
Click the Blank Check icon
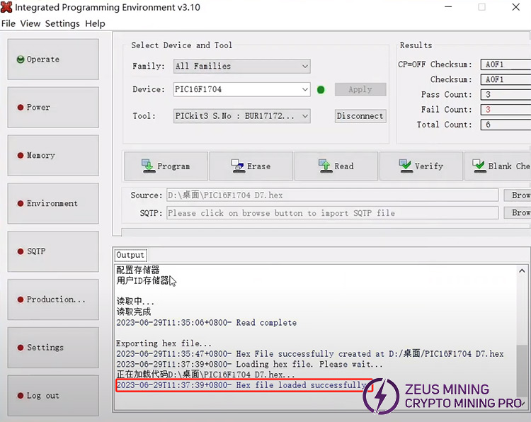479,166
